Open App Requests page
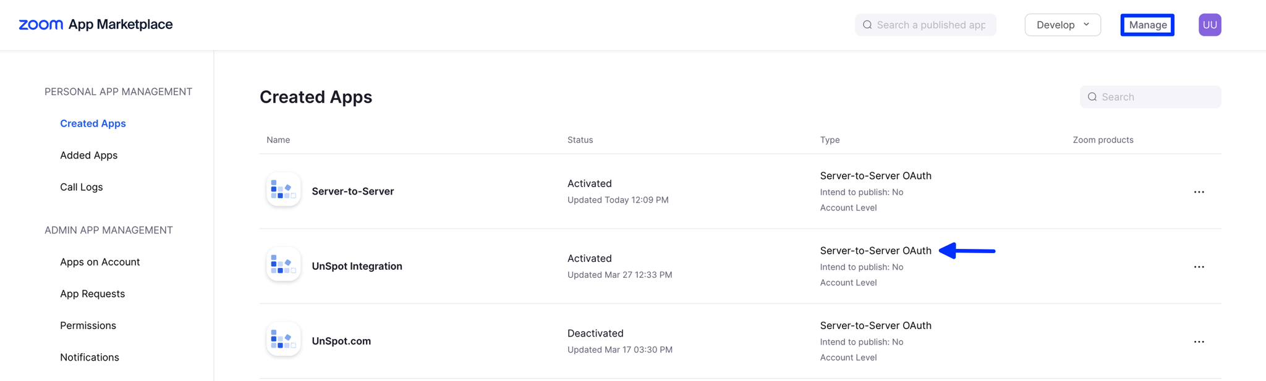Image resolution: width=1266 pixels, height=381 pixels. click(x=92, y=294)
